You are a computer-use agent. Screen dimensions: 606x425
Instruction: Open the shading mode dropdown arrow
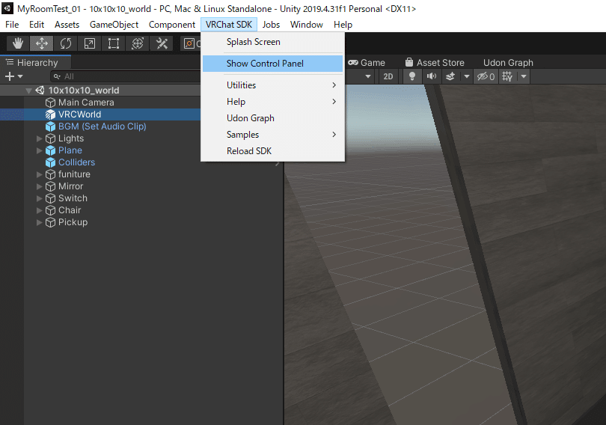[368, 76]
